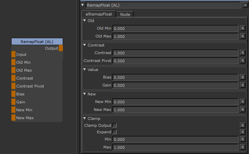This screenshot has width=249, height=154.
Task: Enable the Clamp Output checkbox
Action: (x=115, y=125)
